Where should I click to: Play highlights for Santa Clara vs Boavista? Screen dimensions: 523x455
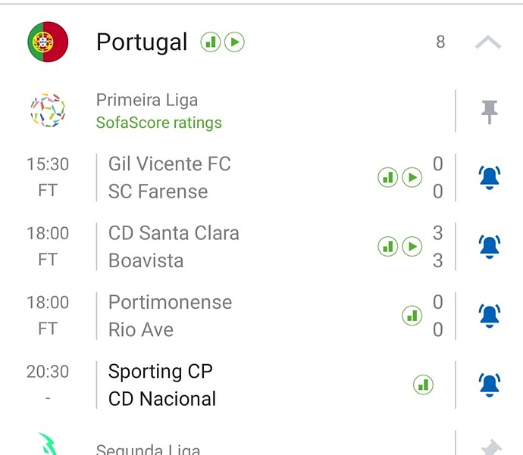click(412, 247)
